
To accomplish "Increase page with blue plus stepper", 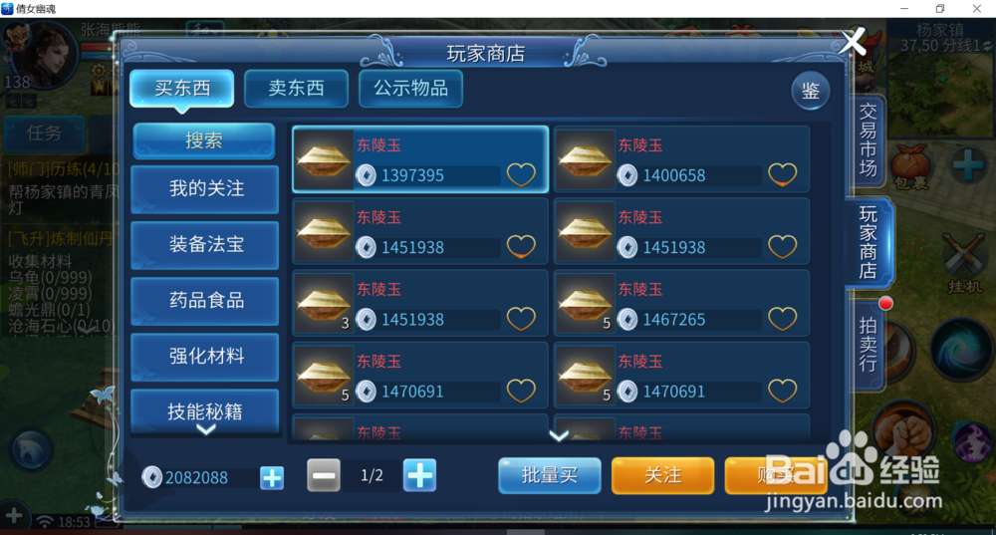I will pyautogui.click(x=420, y=475).
